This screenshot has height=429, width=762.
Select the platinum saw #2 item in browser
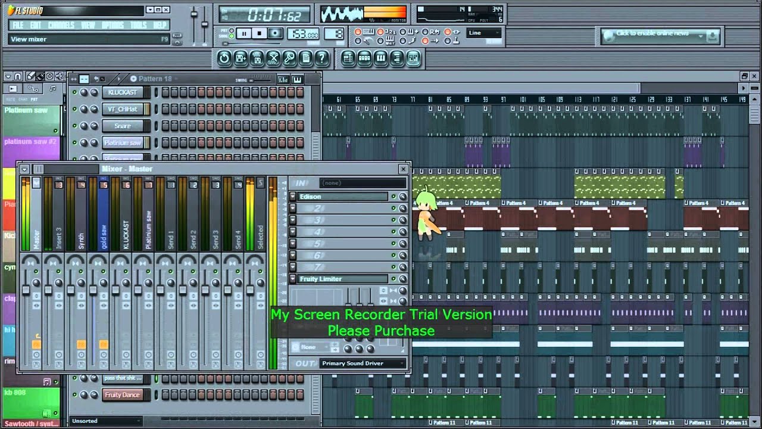point(31,151)
